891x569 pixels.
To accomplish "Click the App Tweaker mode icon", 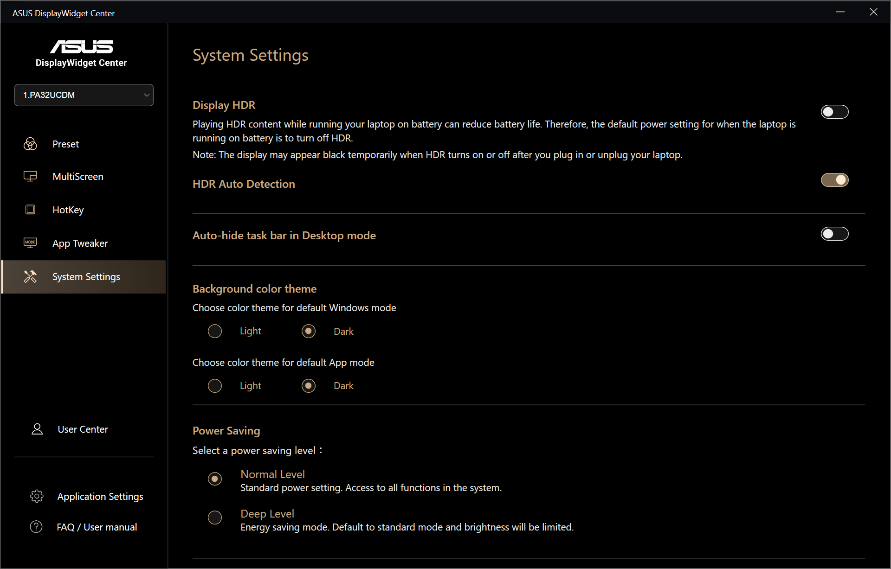I will pyautogui.click(x=30, y=243).
